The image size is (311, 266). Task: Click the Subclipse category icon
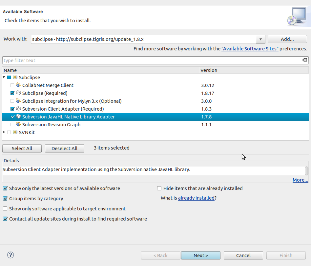15,77
